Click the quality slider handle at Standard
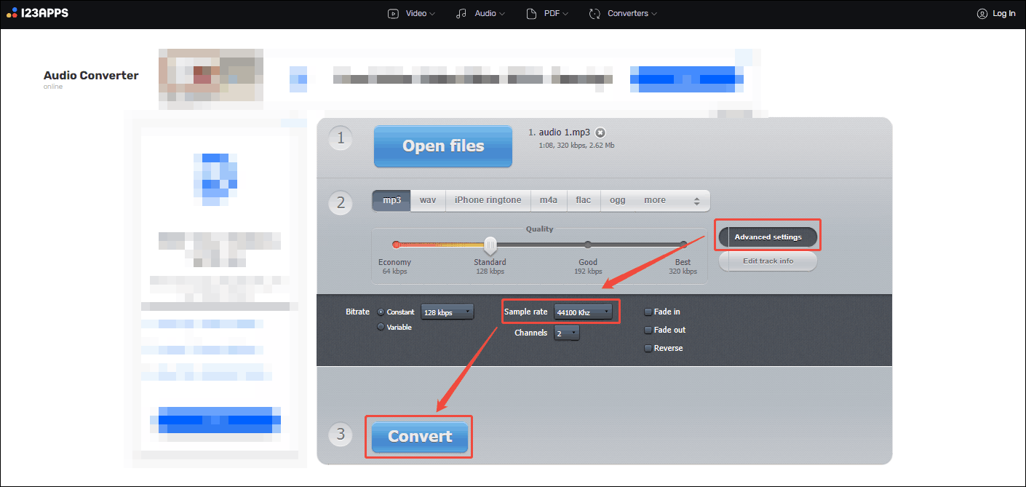This screenshot has height=487, width=1026. [x=491, y=245]
